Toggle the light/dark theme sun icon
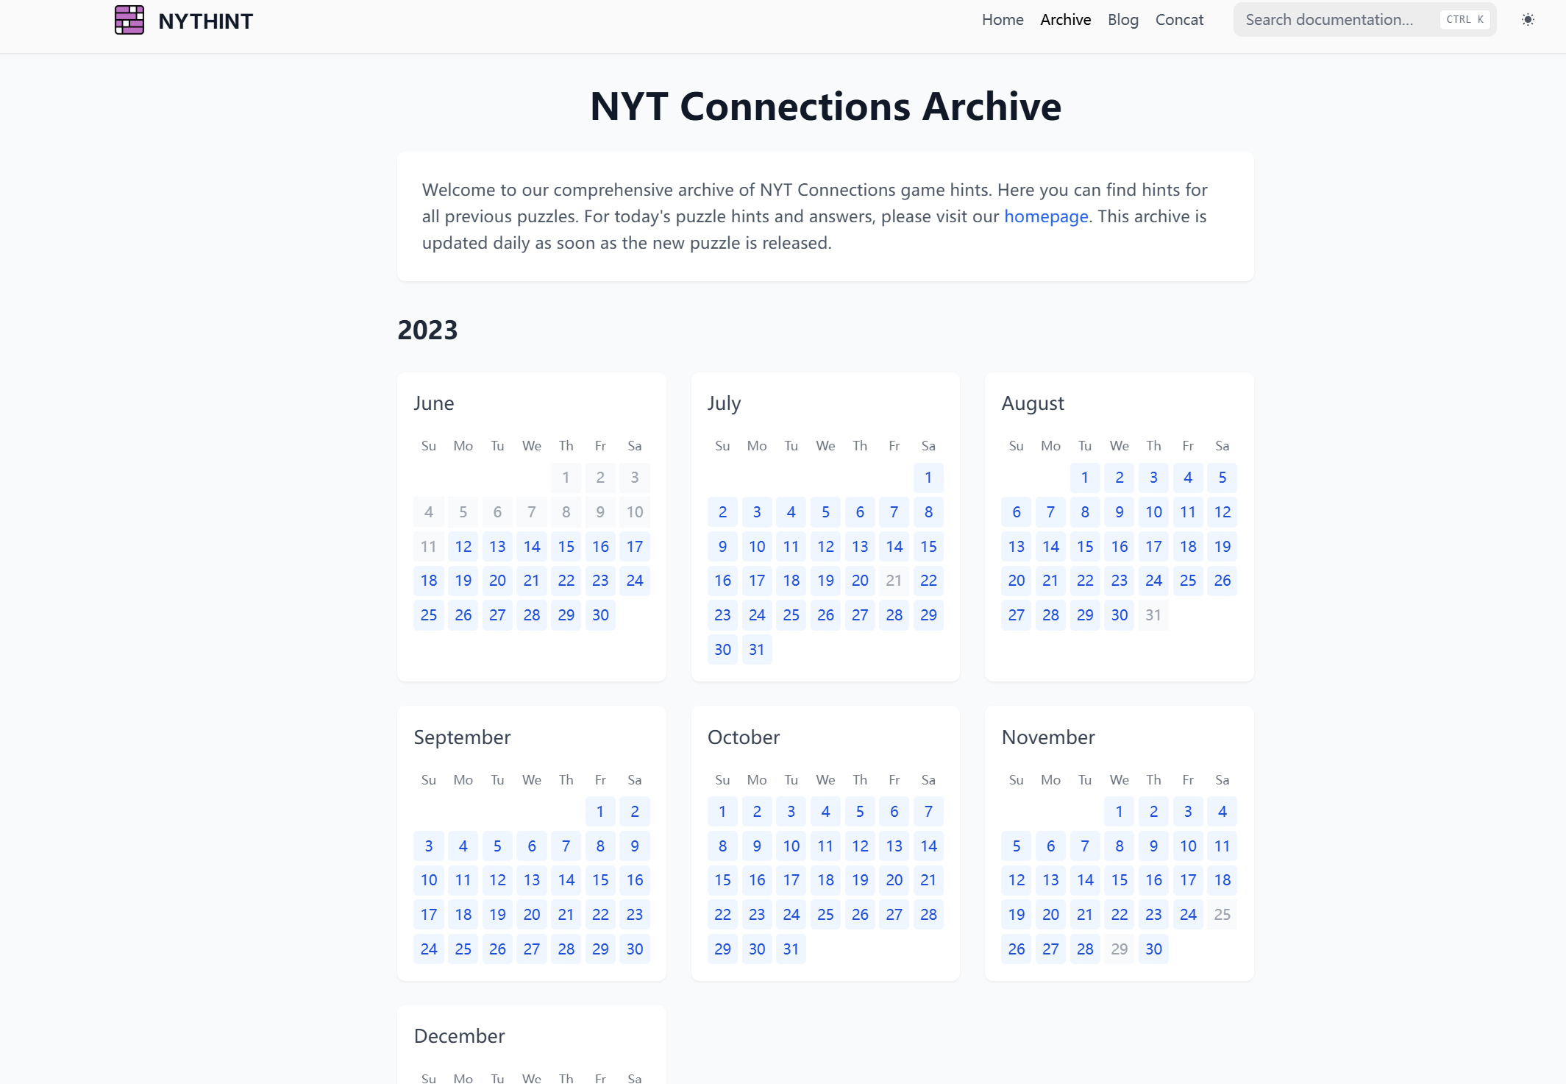The height and width of the screenshot is (1084, 1566). pos(1528,20)
